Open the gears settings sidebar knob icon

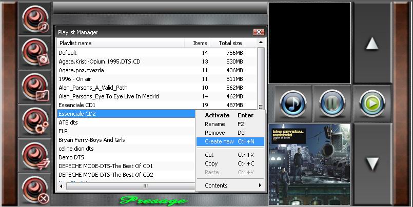pyautogui.click(x=35, y=121)
